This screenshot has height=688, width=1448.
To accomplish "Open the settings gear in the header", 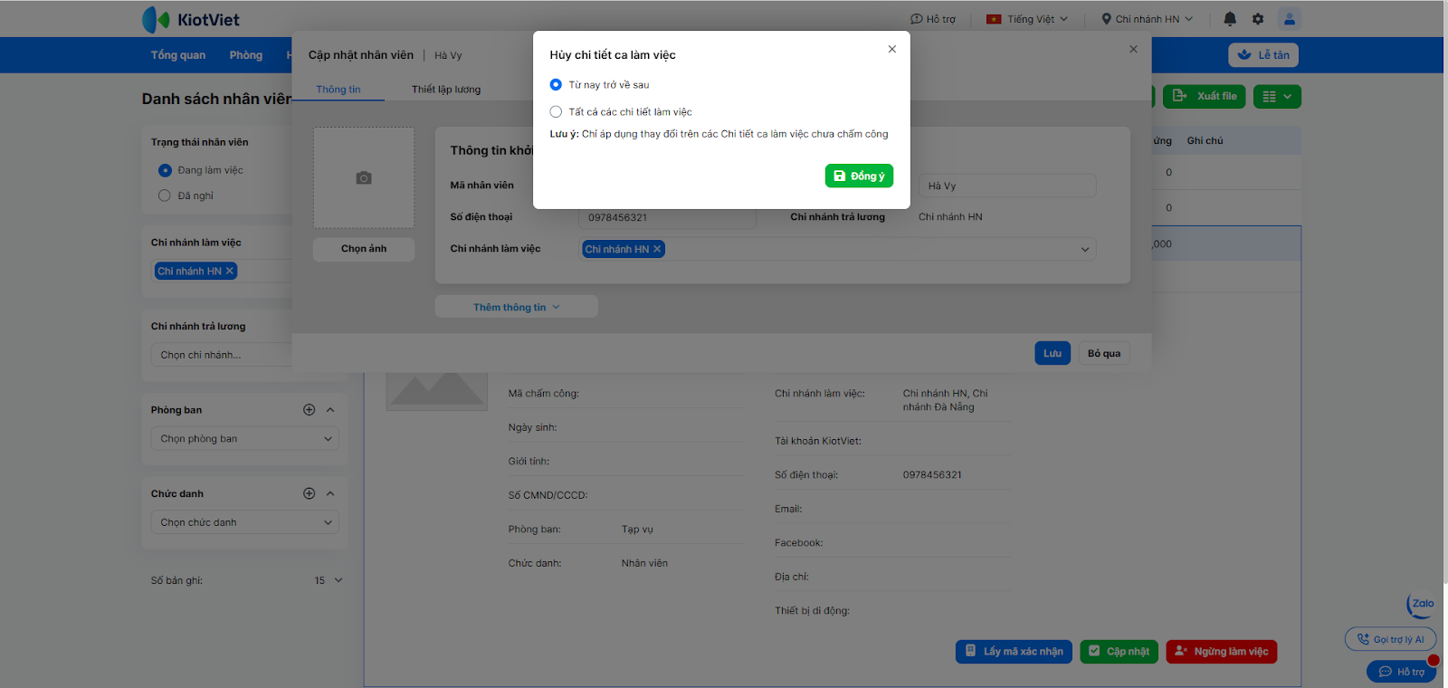I will (x=1258, y=19).
